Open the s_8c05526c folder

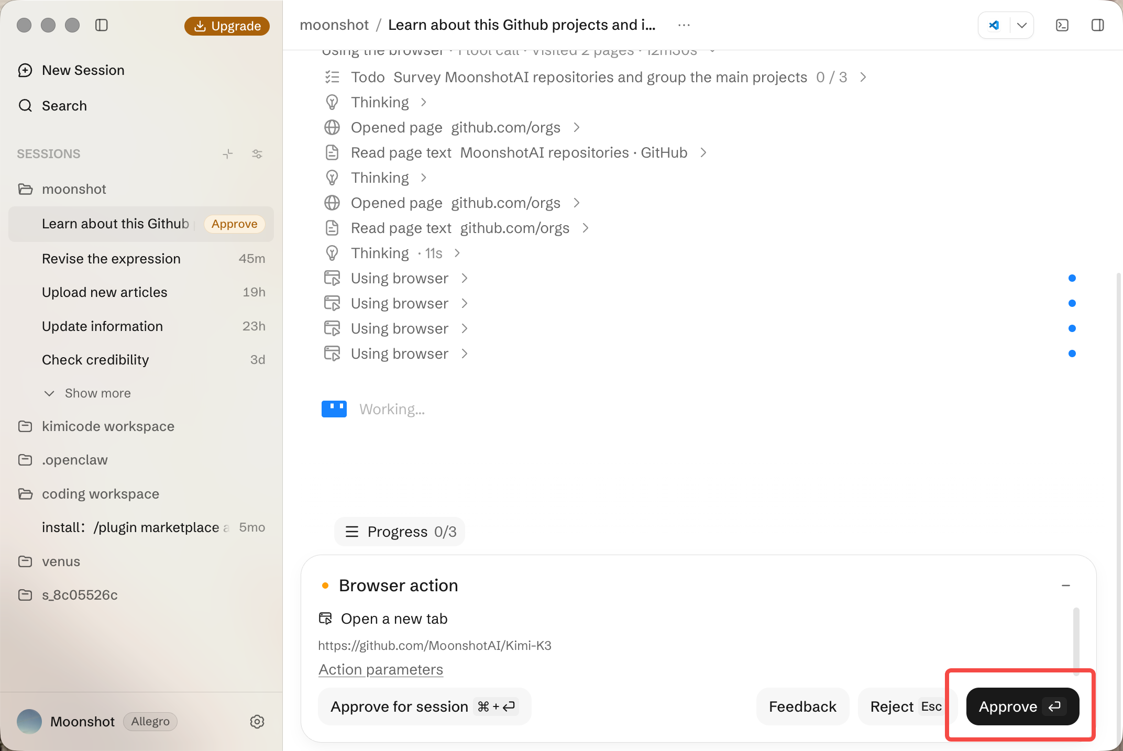pyautogui.click(x=68, y=595)
